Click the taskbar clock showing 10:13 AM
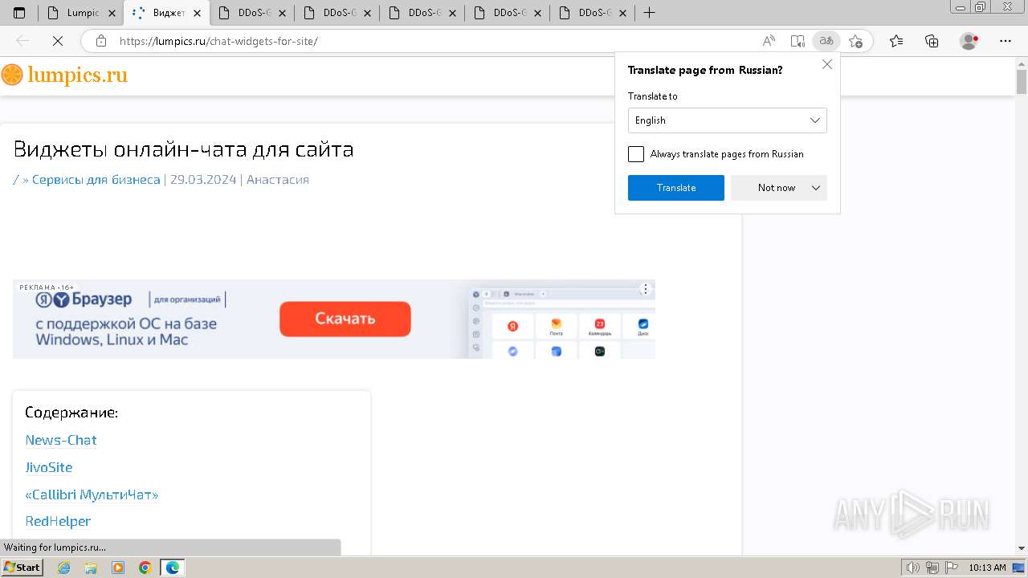1028x578 pixels. click(987, 568)
